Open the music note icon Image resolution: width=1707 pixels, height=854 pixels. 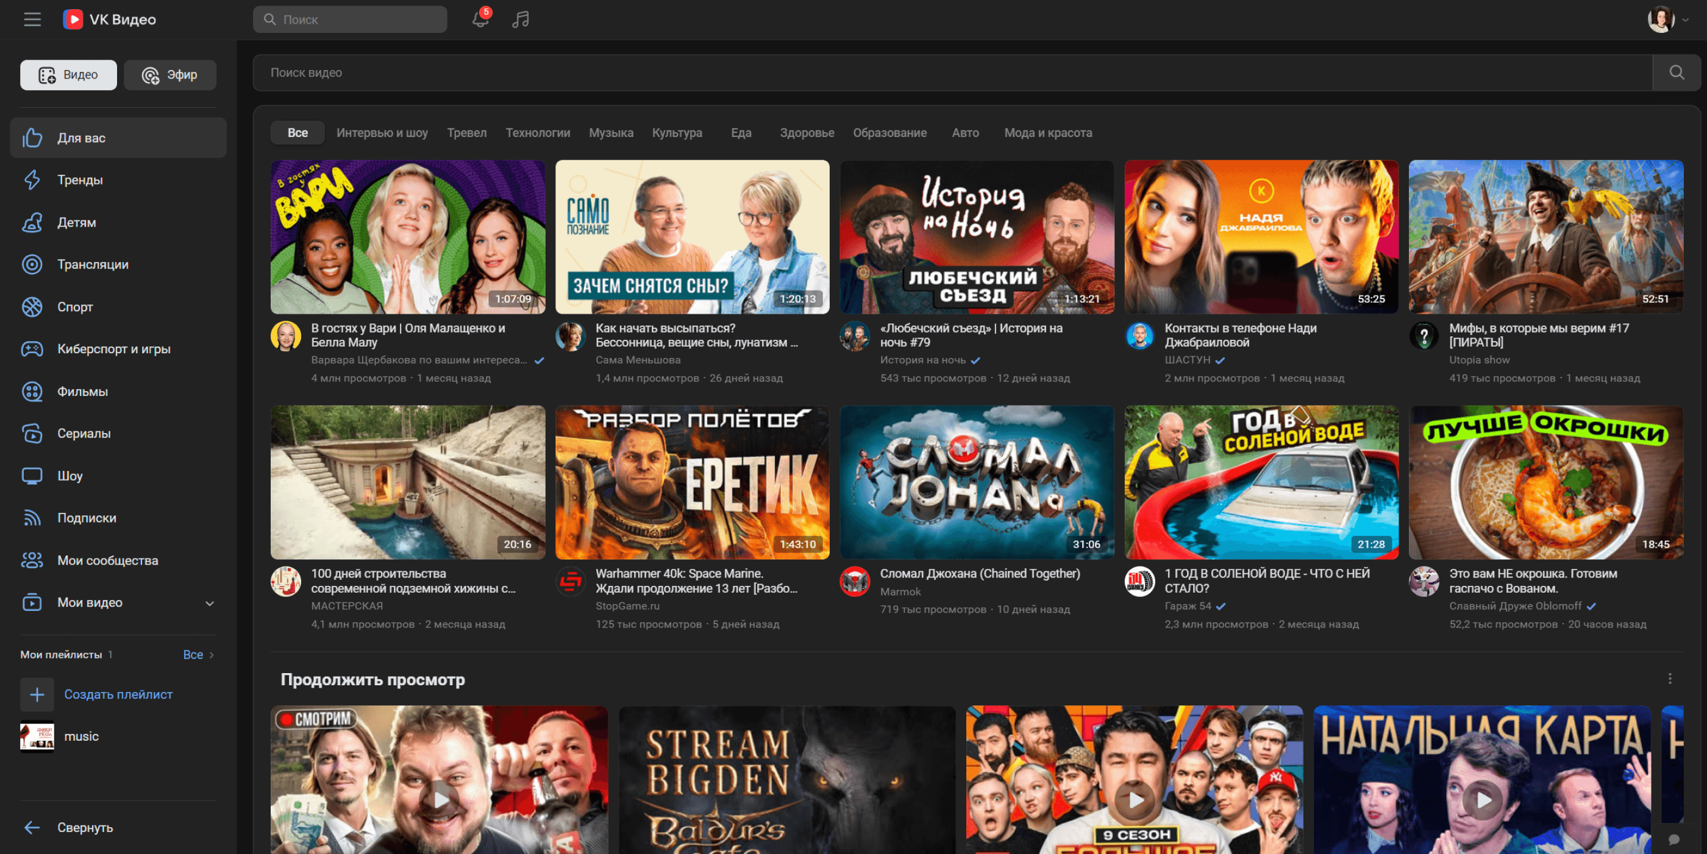[521, 19]
